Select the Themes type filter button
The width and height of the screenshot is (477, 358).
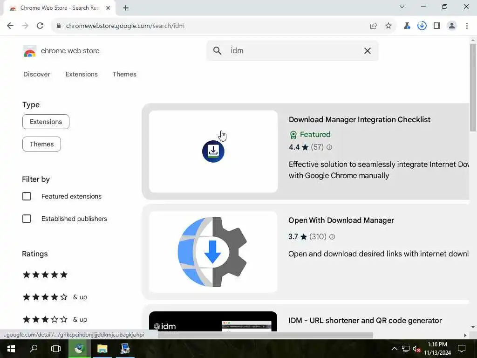click(41, 145)
